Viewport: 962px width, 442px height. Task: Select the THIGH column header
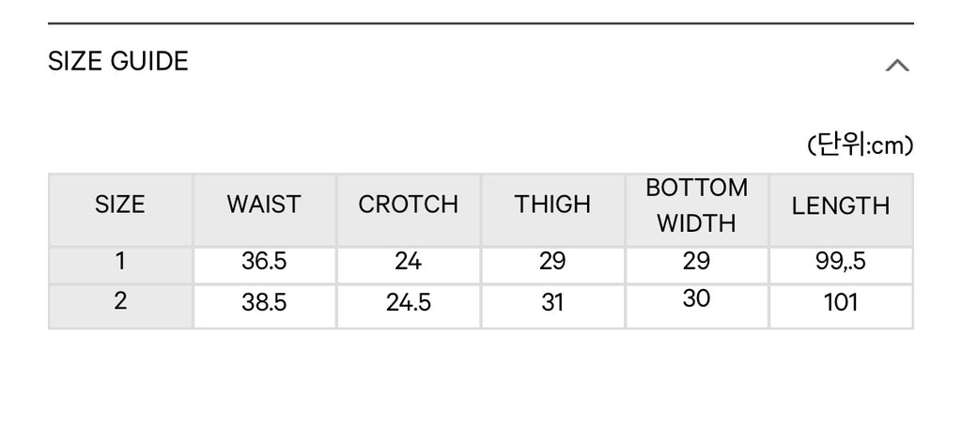point(552,209)
